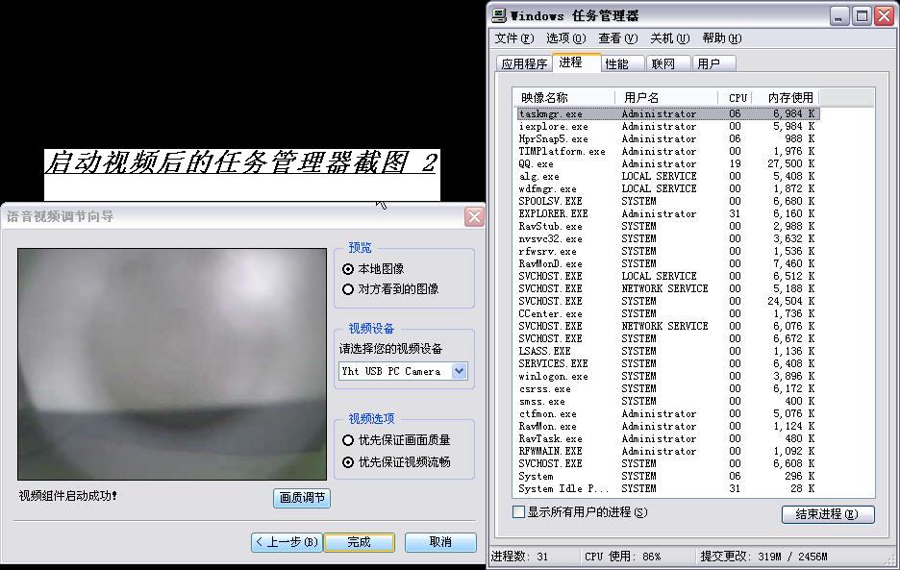Switch to the 联网 tab
This screenshot has width=900, height=570.
(668, 63)
